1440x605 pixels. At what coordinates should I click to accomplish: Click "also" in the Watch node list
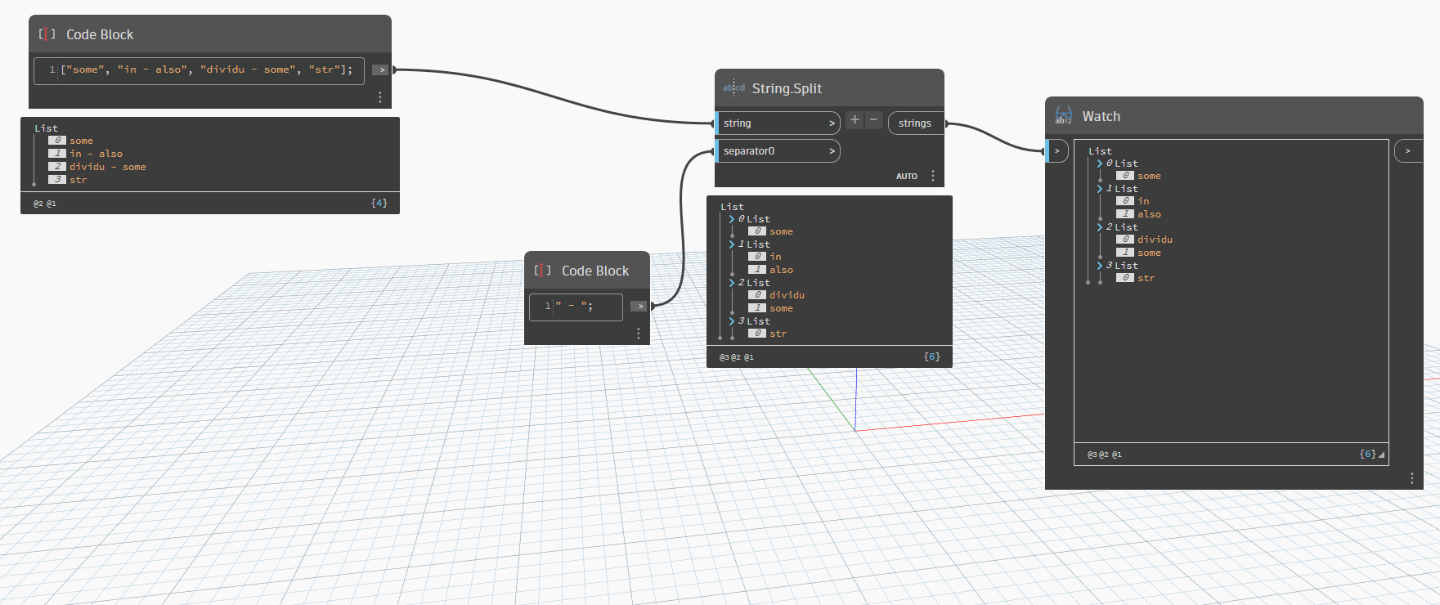point(1149,214)
